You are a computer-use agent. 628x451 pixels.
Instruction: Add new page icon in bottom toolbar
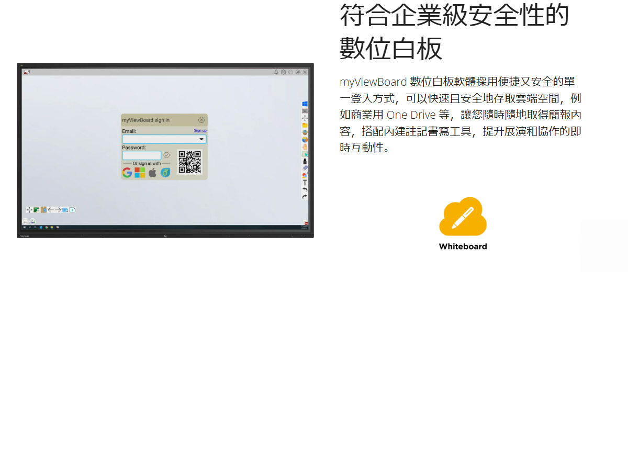[x=65, y=210]
